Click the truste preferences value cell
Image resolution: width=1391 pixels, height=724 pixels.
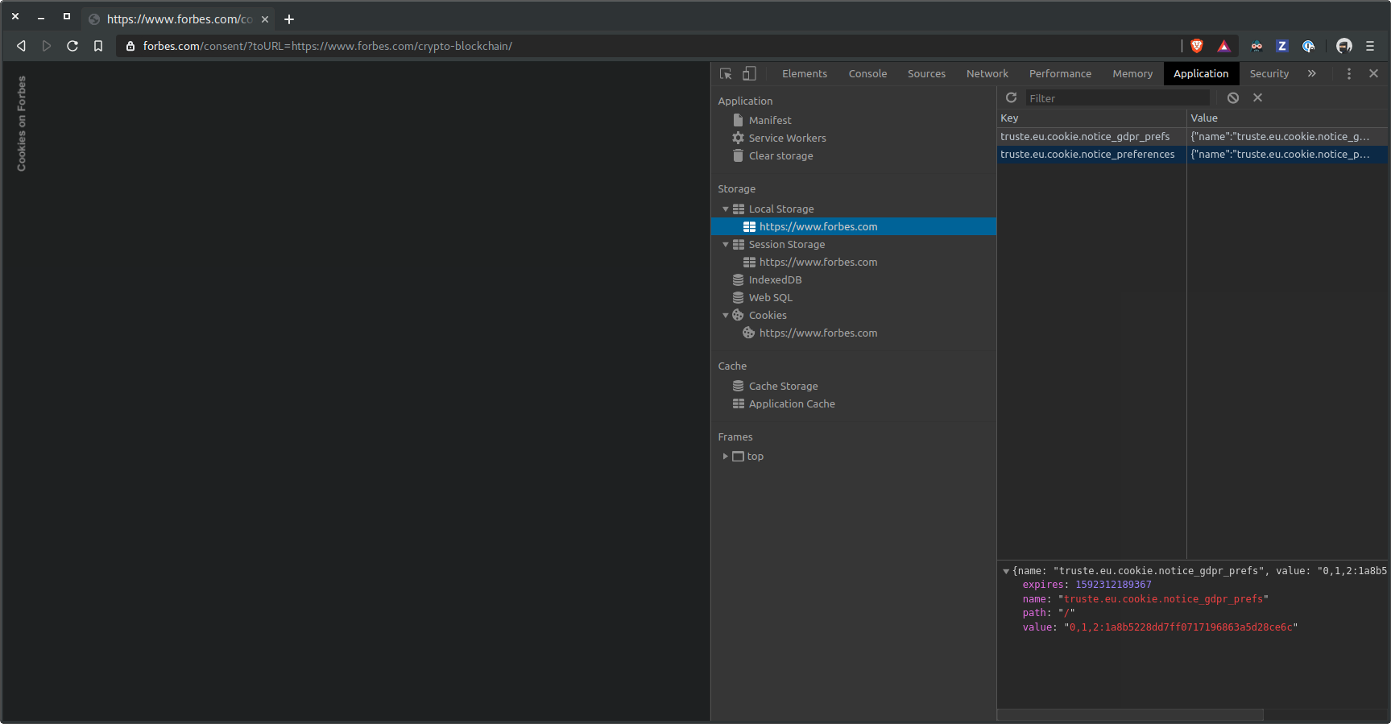tap(1287, 154)
